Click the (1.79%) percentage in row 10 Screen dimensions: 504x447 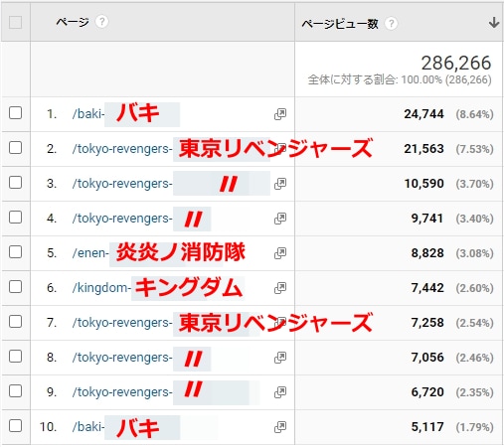[474, 427]
